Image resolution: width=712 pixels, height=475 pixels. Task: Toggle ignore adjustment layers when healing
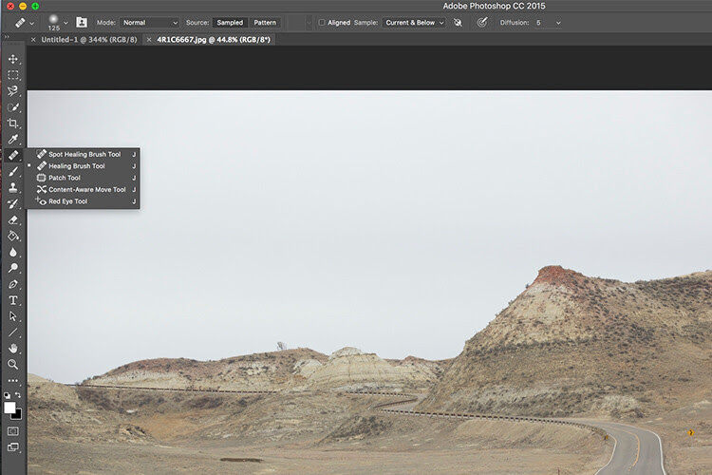pos(458,22)
